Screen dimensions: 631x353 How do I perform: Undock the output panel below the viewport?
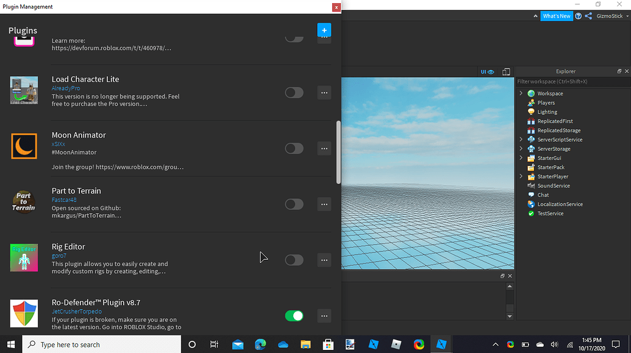(x=502, y=276)
